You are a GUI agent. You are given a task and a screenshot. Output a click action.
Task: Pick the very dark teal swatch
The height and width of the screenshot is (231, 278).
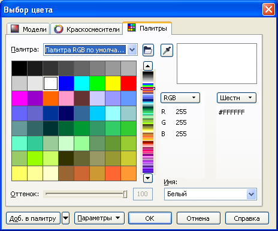pos(51,128)
